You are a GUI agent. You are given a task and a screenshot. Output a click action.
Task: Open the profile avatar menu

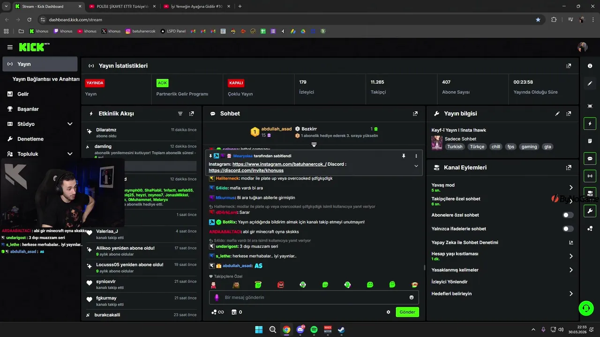pos(582,47)
